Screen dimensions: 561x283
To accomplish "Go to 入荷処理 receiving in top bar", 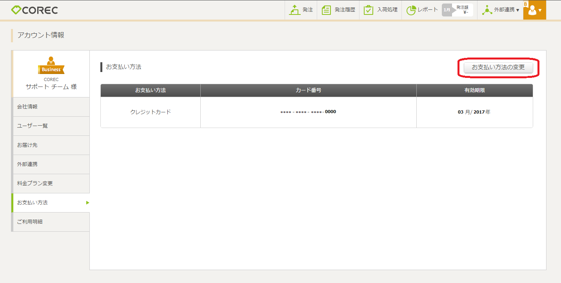I will pos(381,10).
